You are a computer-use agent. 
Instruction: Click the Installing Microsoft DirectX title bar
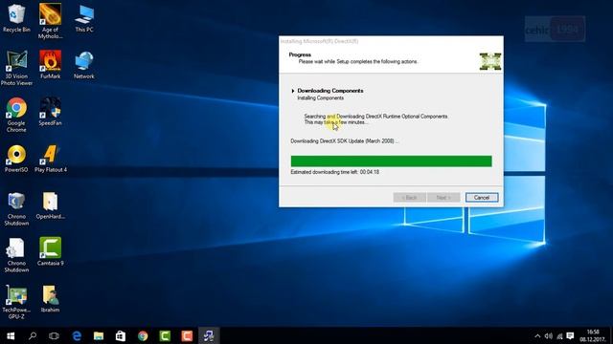(391, 41)
